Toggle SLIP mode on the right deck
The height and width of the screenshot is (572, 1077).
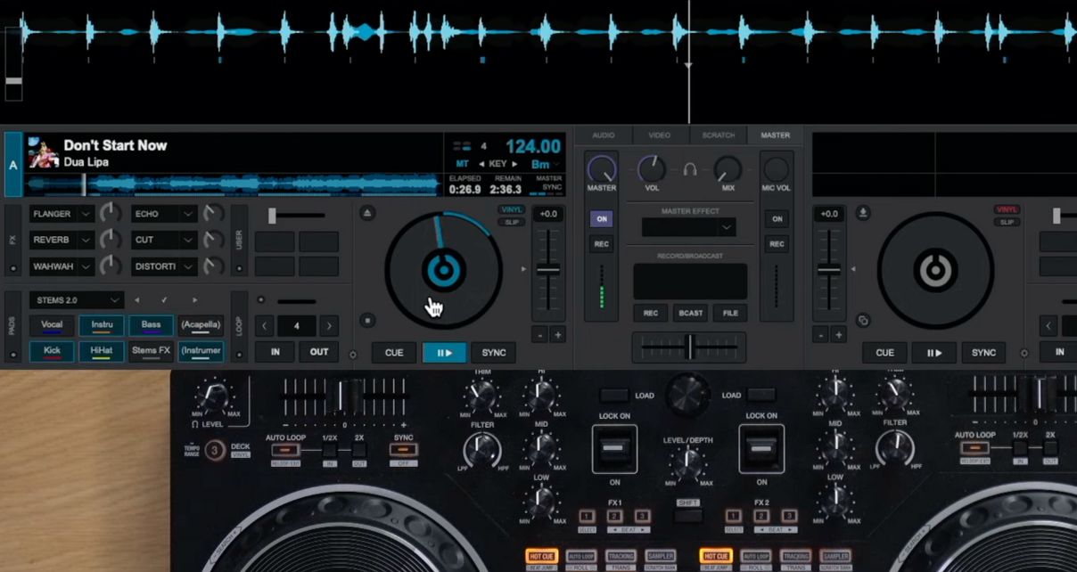(1007, 222)
